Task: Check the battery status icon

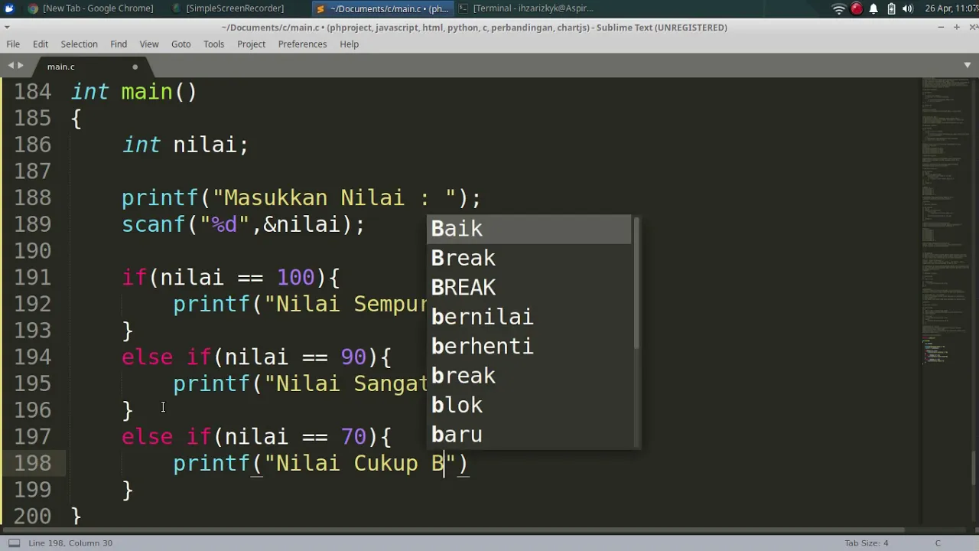Action: (891, 8)
